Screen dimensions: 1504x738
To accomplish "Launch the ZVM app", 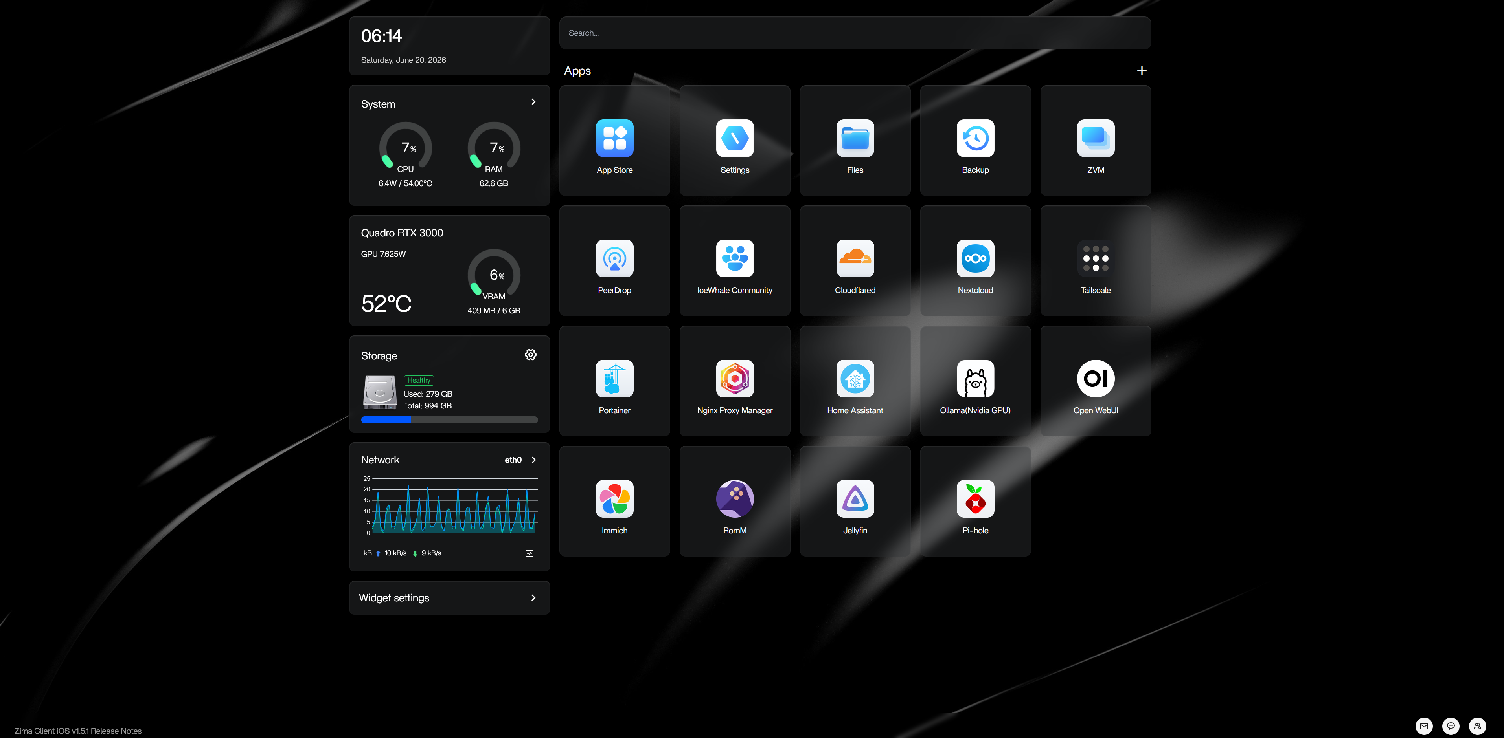I will (x=1095, y=140).
